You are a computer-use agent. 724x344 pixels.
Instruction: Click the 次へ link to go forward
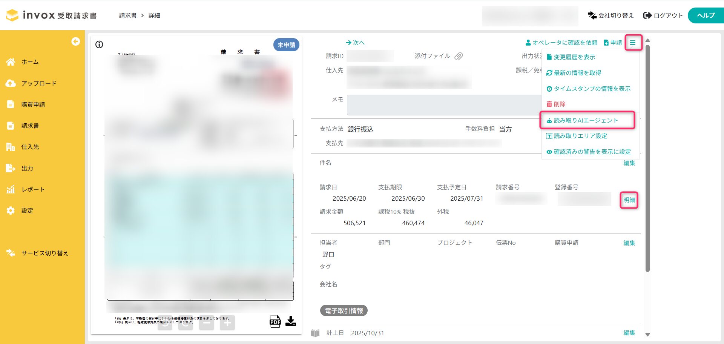point(355,43)
